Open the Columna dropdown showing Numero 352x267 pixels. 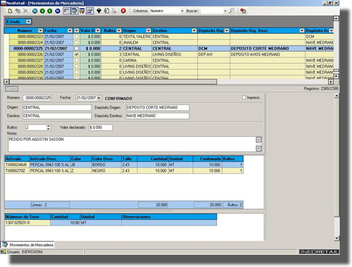182,11
